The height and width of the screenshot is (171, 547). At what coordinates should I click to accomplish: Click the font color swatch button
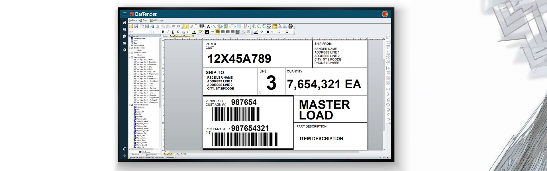pos(194,32)
